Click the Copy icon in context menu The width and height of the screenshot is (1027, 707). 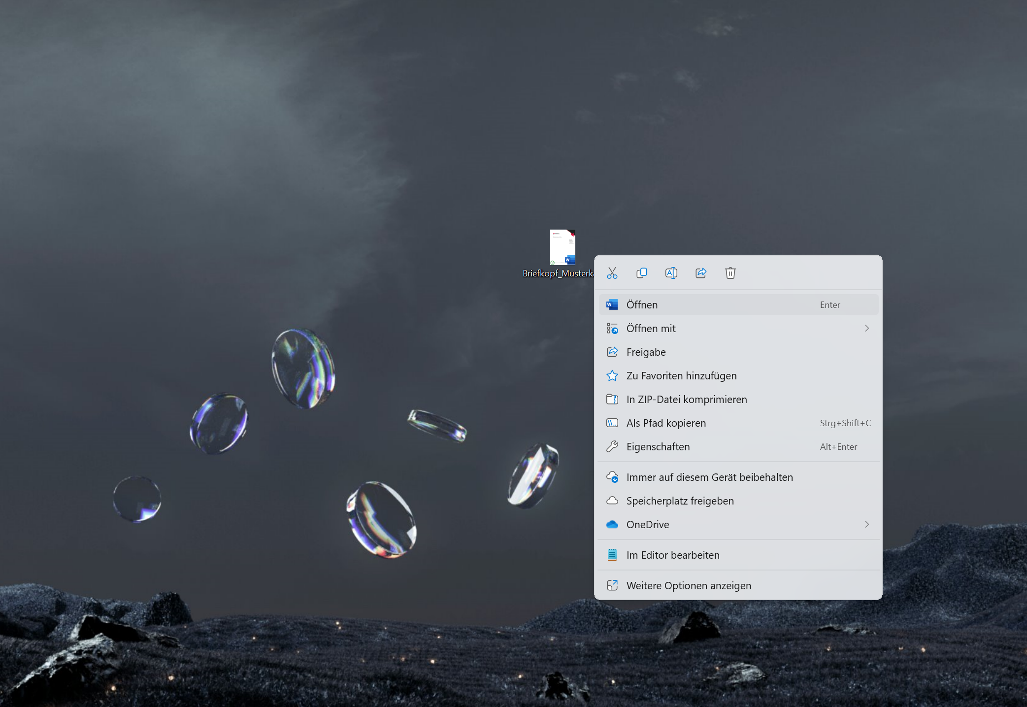(x=641, y=273)
